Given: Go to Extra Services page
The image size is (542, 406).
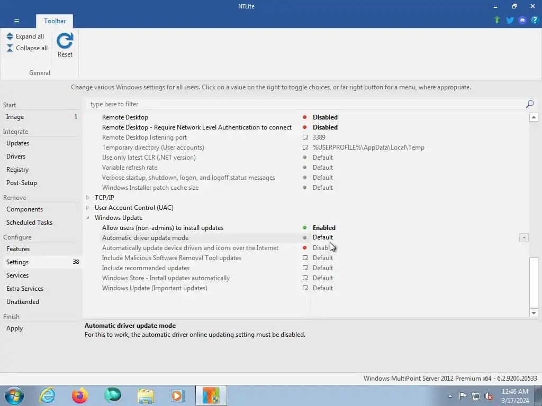Looking at the screenshot, I should [41, 288].
